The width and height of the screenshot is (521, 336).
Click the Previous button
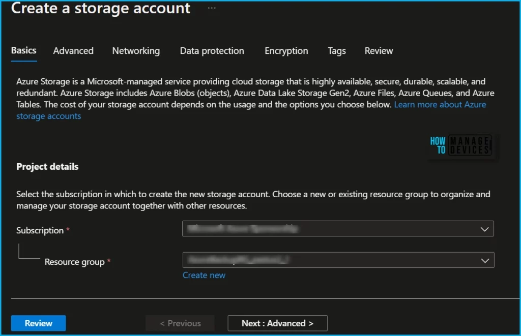(x=180, y=323)
